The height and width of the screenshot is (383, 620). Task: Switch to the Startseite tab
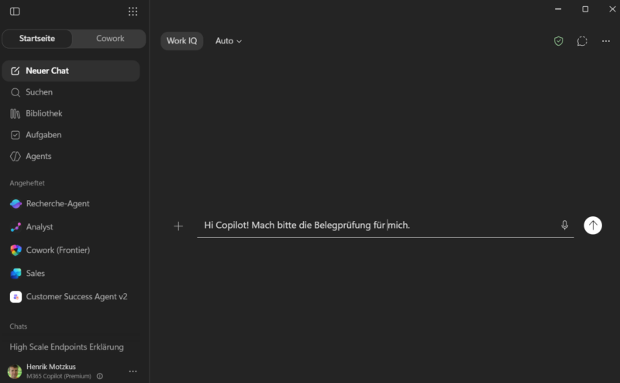coord(37,39)
